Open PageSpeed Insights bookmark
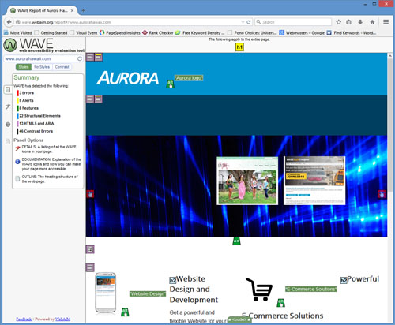The height and width of the screenshot is (325, 395). [120, 33]
